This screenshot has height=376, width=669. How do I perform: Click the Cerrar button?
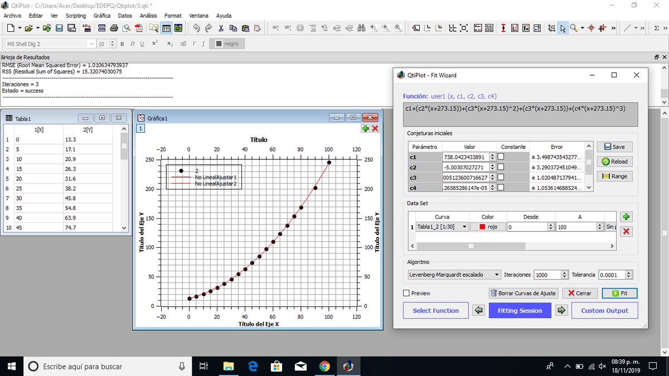point(580,293)
